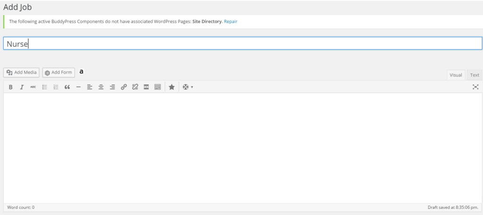
Task: Click the Add Media button
Action: (22, 72)
